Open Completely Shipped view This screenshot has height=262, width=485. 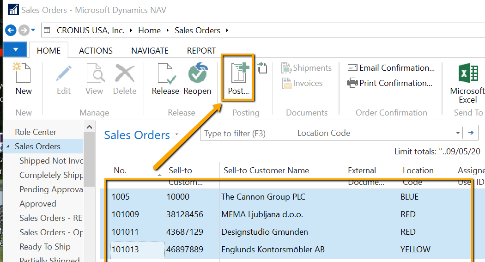(51, 175)
